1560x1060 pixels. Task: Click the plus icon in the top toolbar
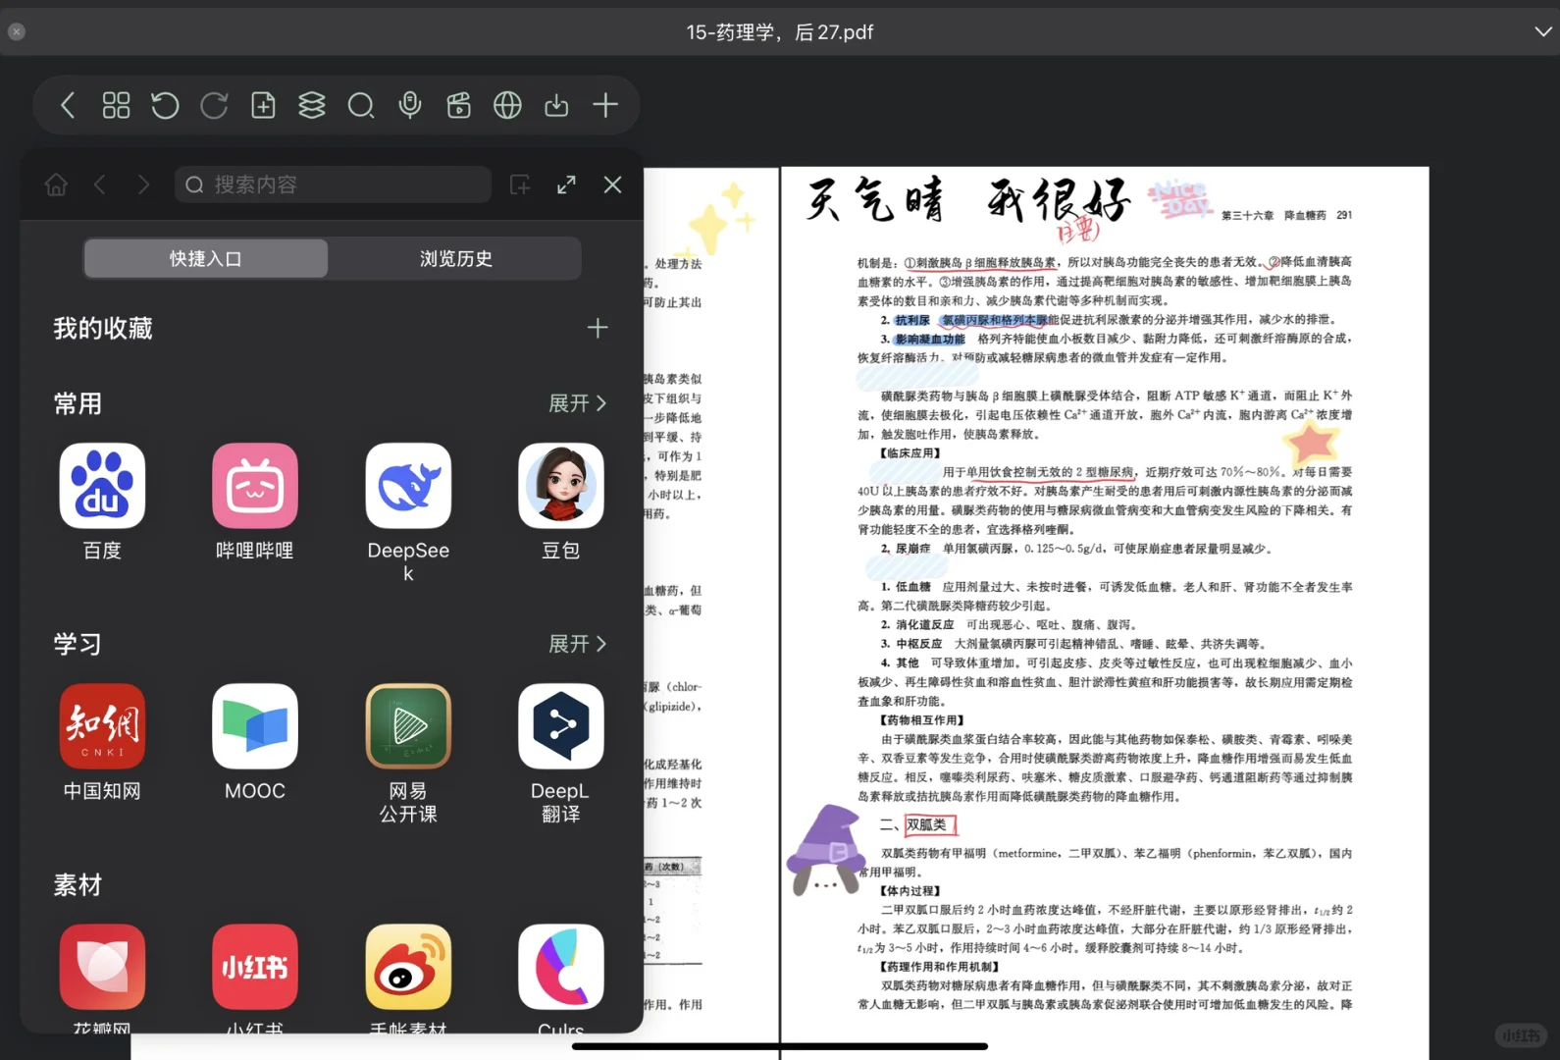click(605, 105)
